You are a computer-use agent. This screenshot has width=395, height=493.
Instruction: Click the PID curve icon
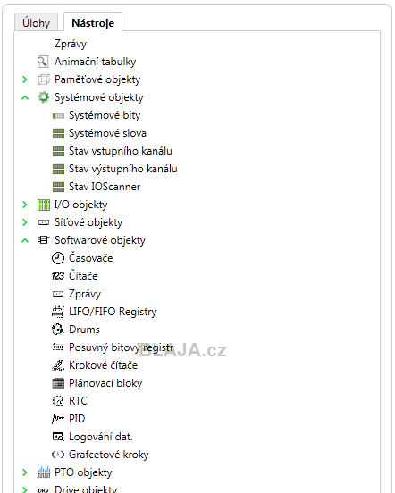tap(58, 419)
